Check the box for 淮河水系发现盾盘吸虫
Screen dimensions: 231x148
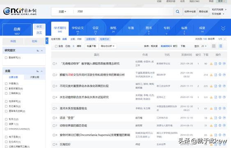coord(54,108)
